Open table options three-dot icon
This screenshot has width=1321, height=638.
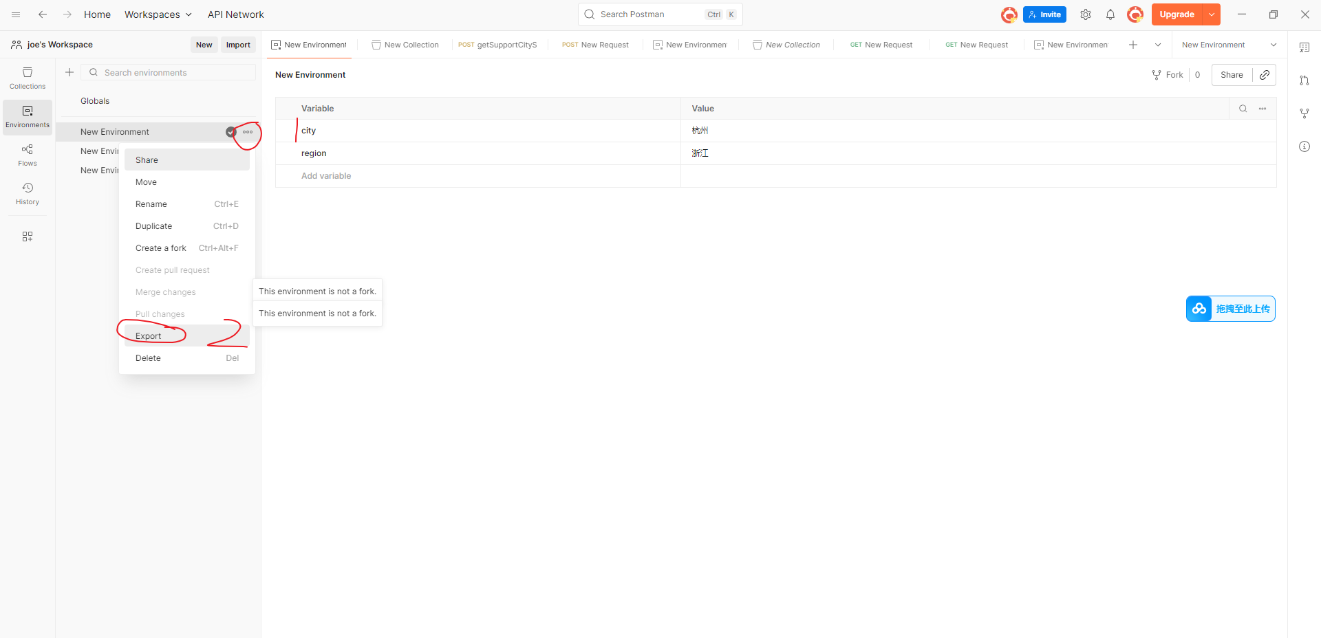pos(1263,109)
